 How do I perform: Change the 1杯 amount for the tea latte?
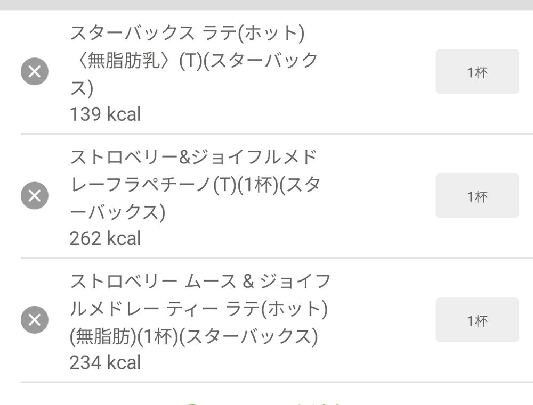click(x=477, y=320)
